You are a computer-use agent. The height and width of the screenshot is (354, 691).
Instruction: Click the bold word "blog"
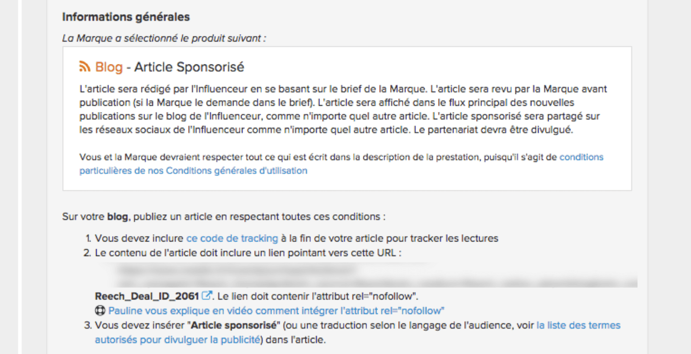click(117, 216)
